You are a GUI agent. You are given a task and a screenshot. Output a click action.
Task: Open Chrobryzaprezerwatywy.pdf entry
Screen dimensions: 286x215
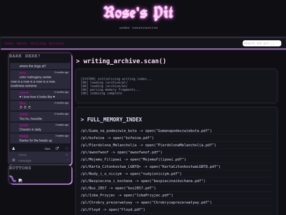pyautogui.click(x=146, y=202)
